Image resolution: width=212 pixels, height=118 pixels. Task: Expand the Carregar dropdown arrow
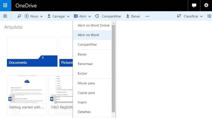[68, 16]
